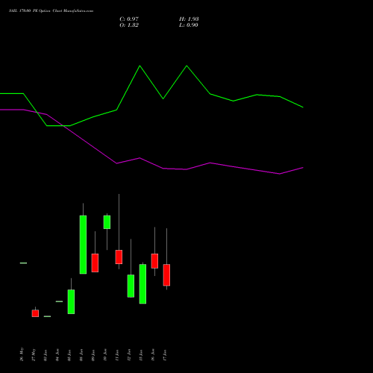
Task: Click the SAIL PE Option chart title
Action: pos(51,10)
